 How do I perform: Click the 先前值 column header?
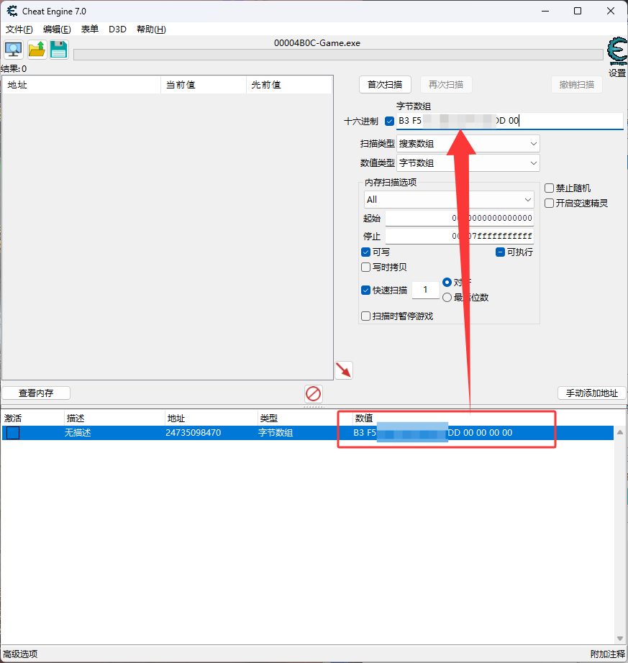[289, 85]
